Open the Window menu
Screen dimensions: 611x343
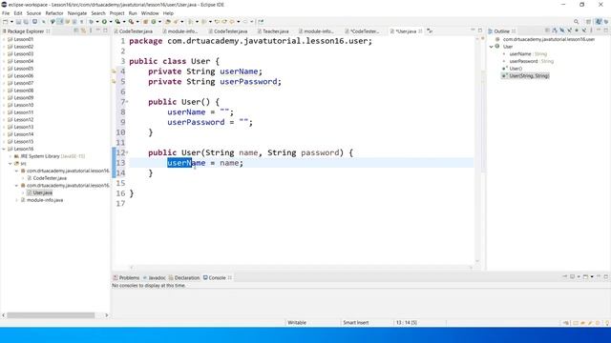coord(150,13)
